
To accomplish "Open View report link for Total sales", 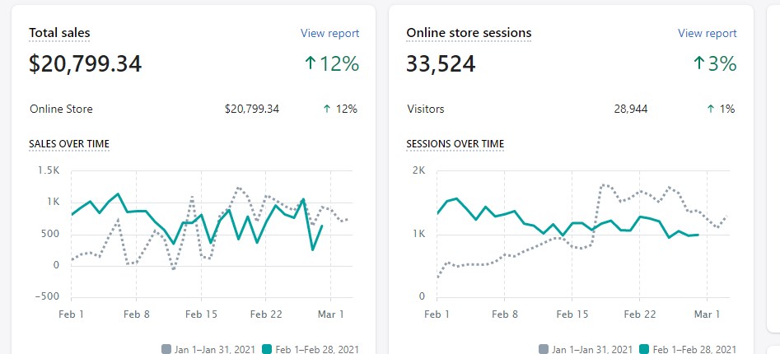I will [329, 33].
